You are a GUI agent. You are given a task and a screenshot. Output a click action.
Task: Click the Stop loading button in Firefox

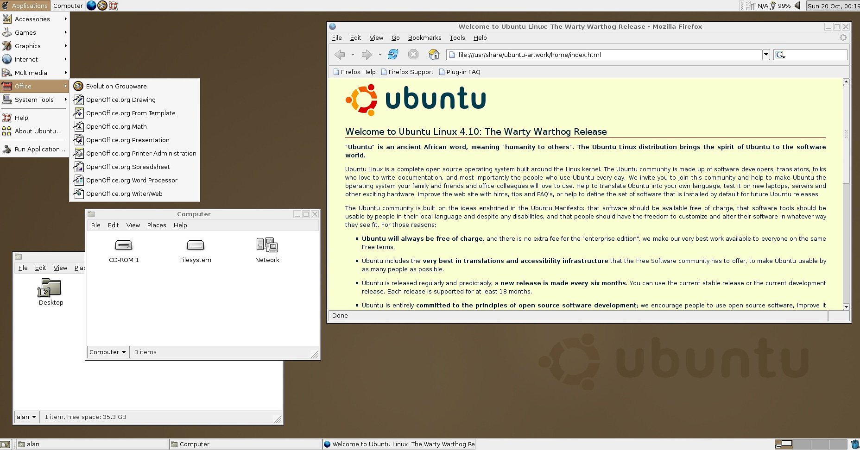(x=413, y=55)
